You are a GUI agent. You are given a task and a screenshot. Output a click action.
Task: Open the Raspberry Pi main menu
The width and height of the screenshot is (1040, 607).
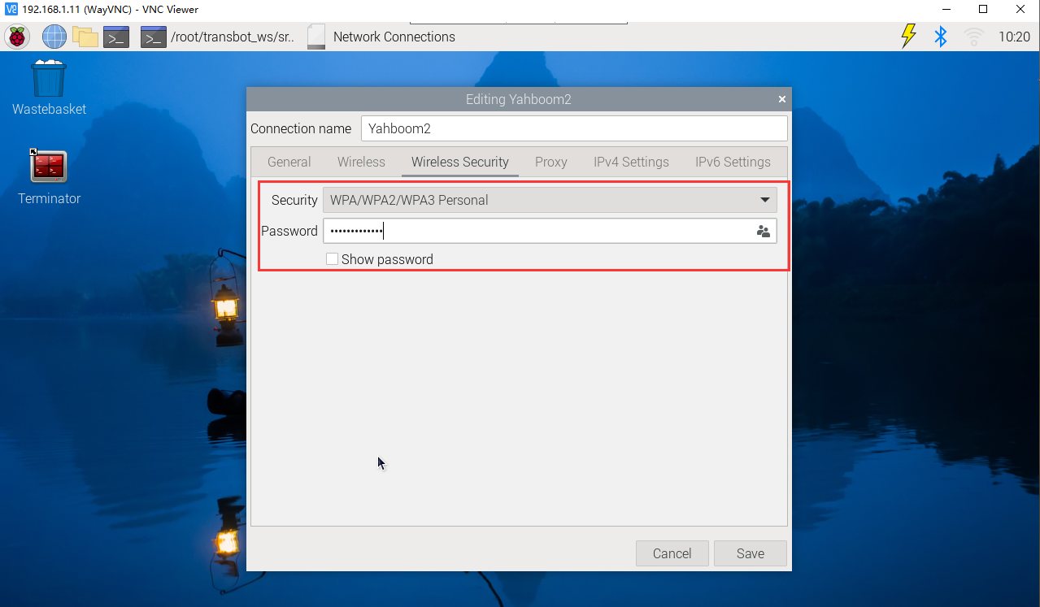pos(17,37)
